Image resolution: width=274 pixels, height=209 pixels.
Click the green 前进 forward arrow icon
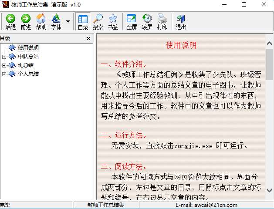pyautogui.click(x=26, y=19)
